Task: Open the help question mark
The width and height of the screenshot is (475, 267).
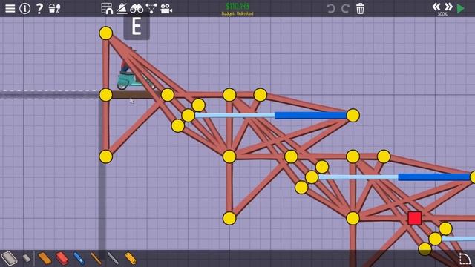Action: point(39,8)
